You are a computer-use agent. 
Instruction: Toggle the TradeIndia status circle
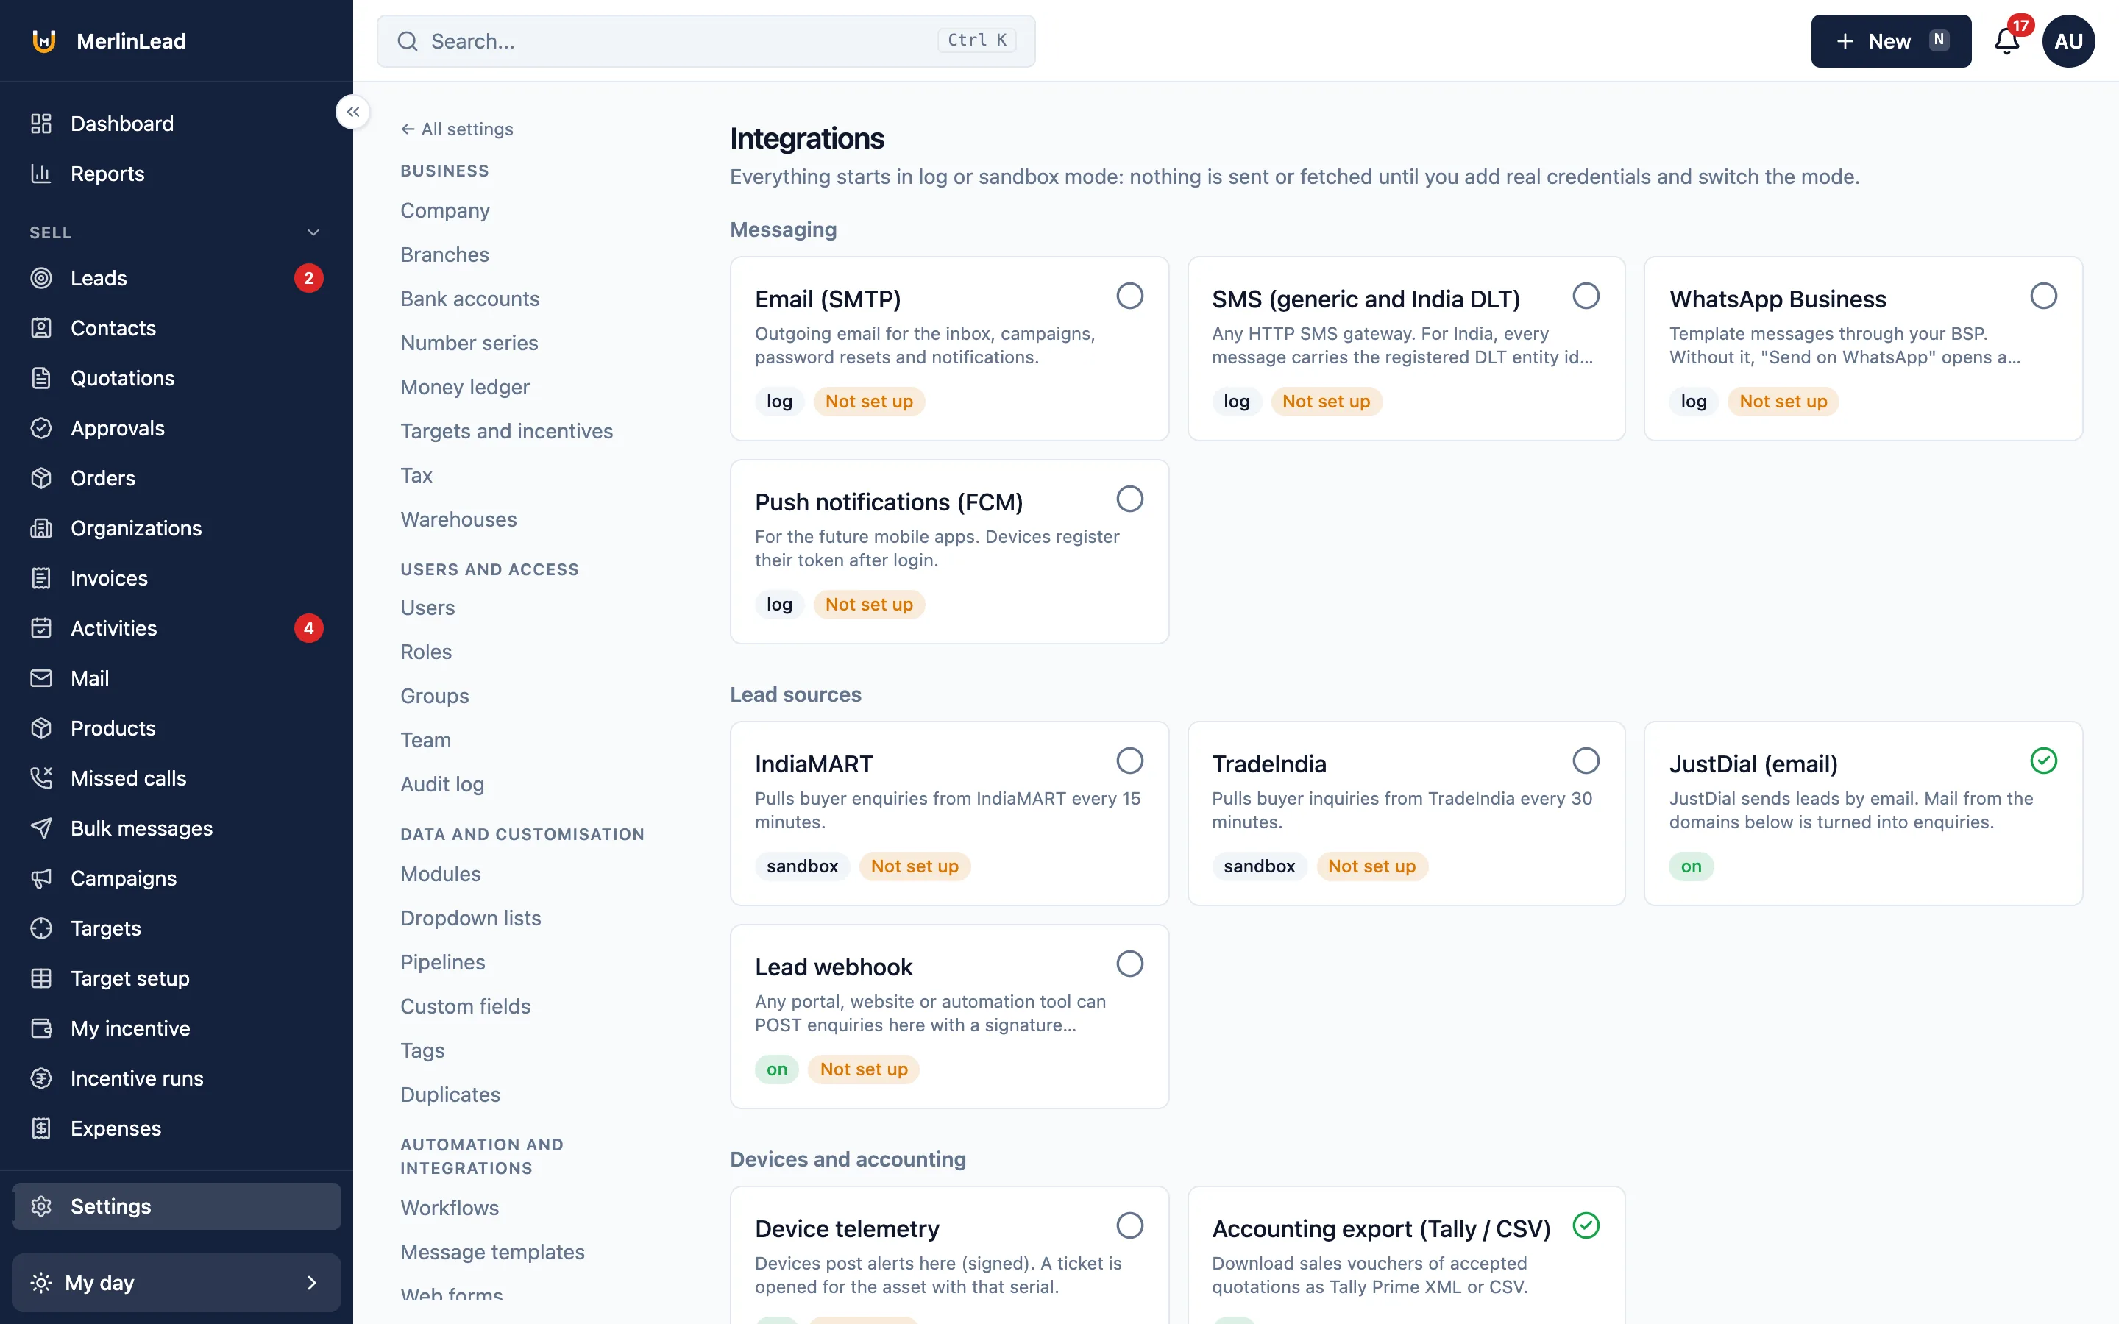pos(1586,761)
